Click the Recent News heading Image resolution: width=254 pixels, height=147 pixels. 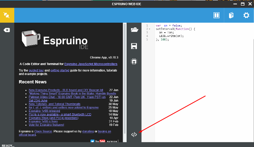pos(33,82)
